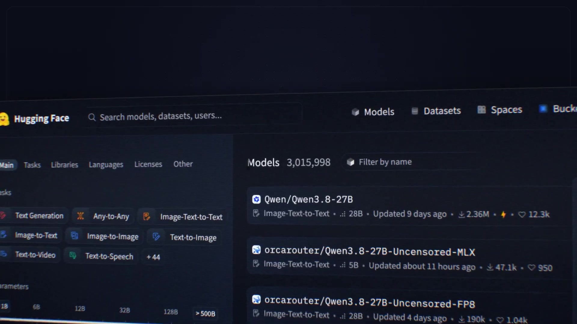Expand the +44 more tasks list
Viewport: 577px width, 324px height.
[153, 257]
